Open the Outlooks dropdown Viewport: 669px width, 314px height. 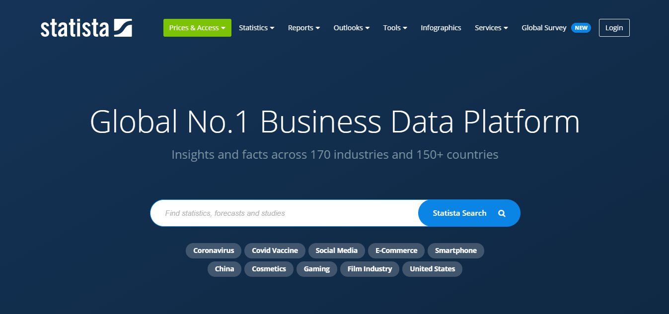point(351,28)
